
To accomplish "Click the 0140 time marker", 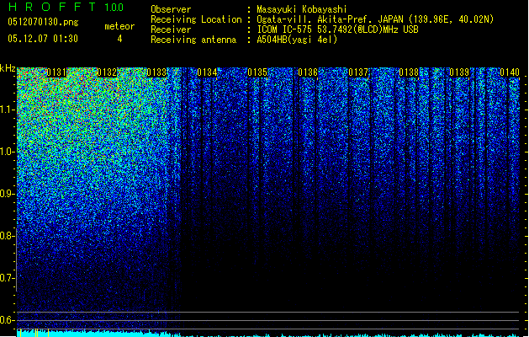I will pos(510,72).
